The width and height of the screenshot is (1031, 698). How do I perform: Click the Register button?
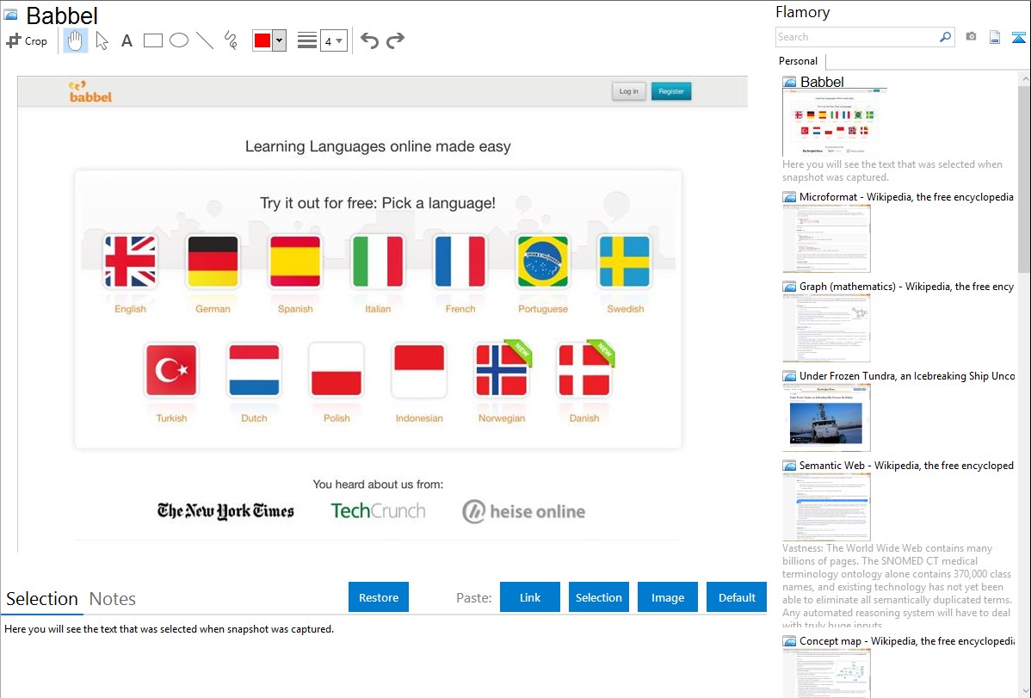click(671, 91)
